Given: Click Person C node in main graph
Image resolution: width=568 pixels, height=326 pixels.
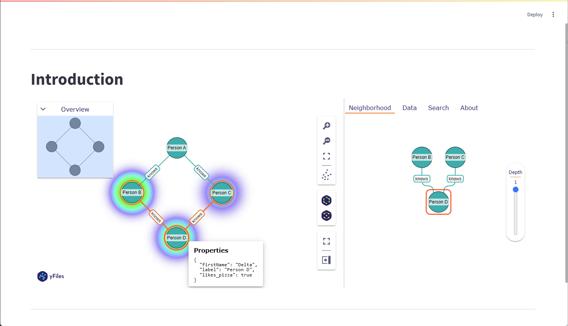Looking at the screenshot, I should click(x=221, y=193).
